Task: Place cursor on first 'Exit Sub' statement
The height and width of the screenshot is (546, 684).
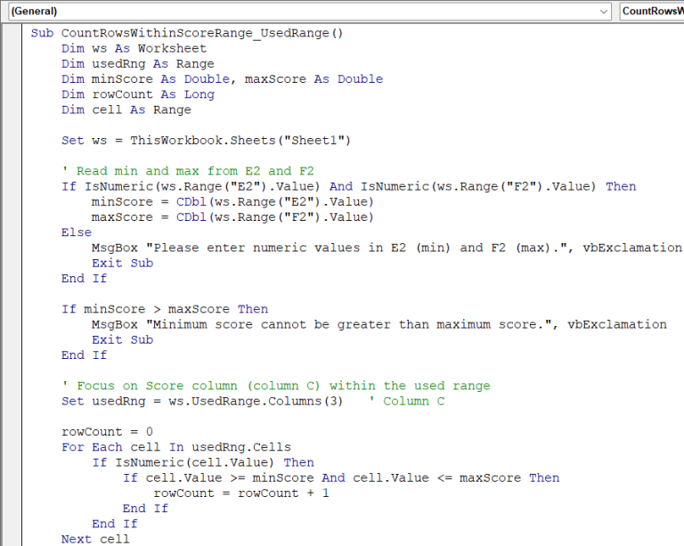Action: point(122,263)
